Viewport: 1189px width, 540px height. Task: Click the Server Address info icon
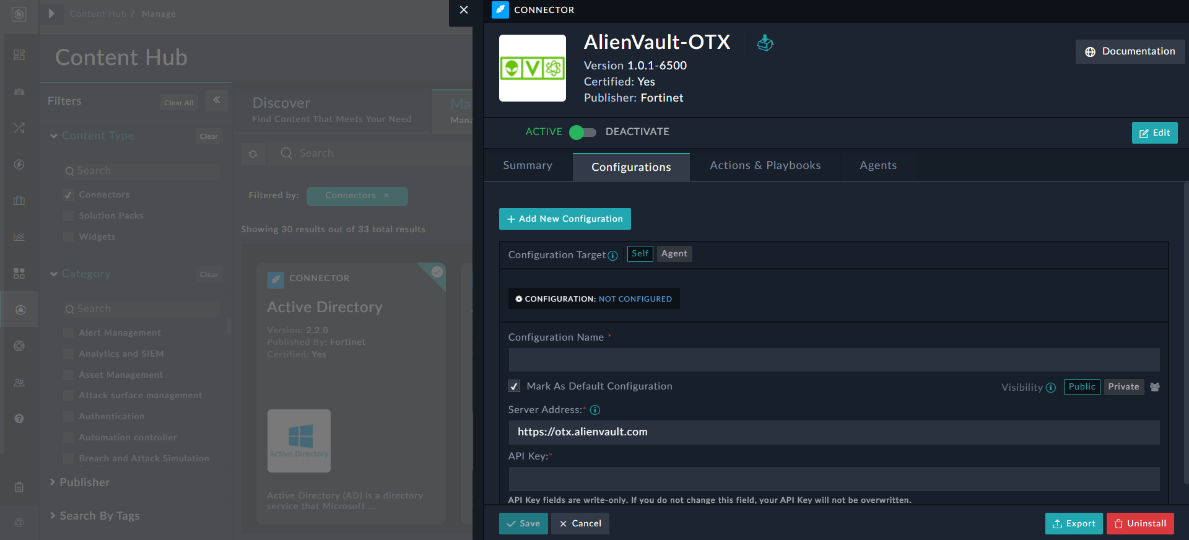(595, 410)
